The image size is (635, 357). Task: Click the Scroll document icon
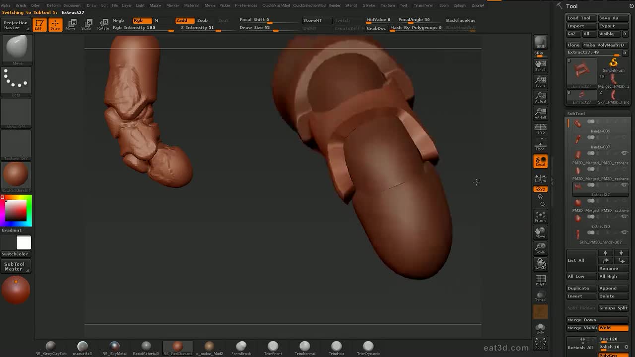540,65
